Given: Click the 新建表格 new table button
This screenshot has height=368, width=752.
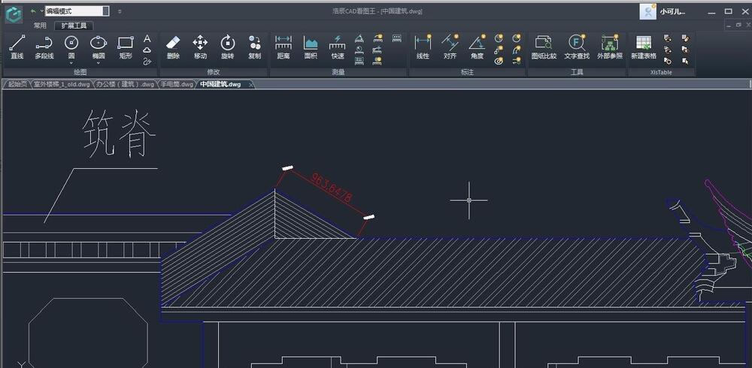Looking at the screenshot, I should point(643,47).
